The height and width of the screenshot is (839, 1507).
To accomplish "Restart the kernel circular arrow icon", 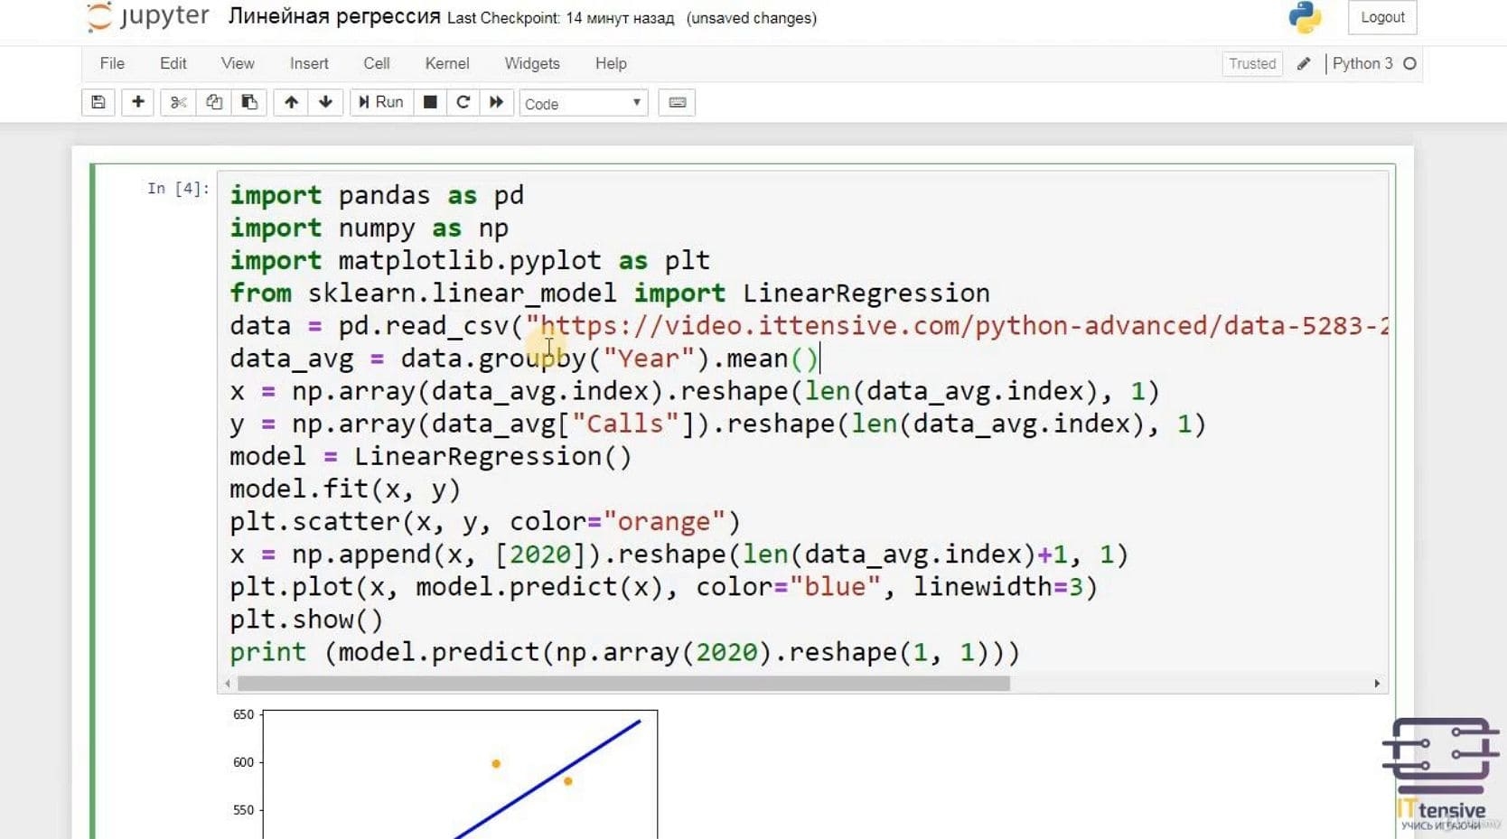I will (463, 103).
